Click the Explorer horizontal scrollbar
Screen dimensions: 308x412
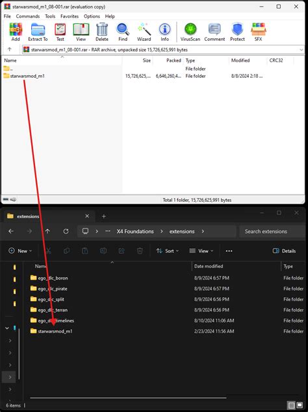[x=128, y=398]
